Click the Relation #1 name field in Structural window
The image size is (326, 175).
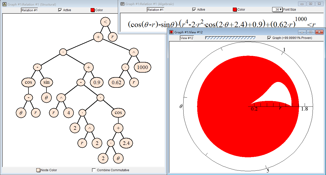click(29, 10)
